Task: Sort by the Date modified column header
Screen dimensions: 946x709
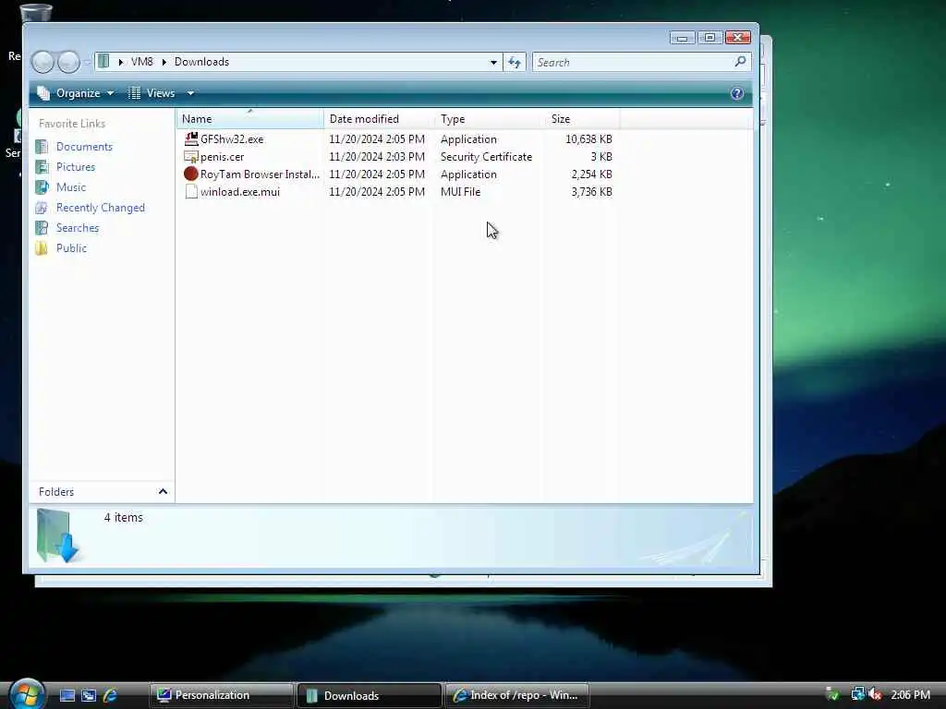Action: click(x=379, y=119)
